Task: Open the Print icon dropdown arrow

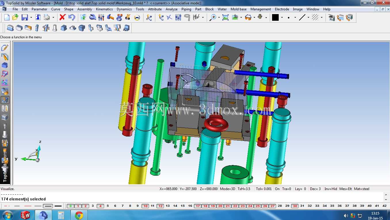Action: [53, 18]
